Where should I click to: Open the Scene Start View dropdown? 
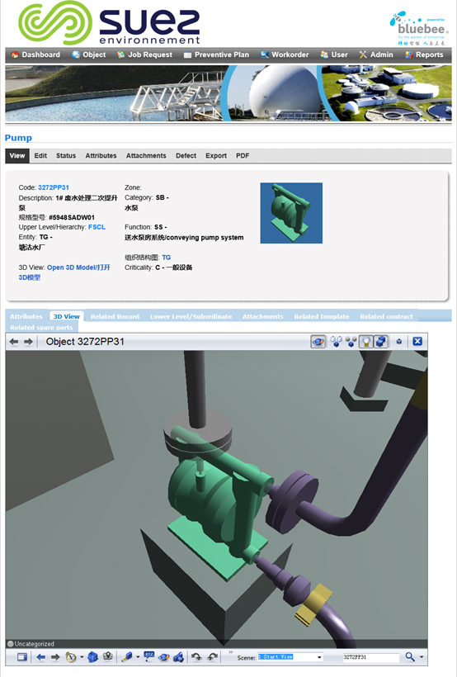[290, 657]
